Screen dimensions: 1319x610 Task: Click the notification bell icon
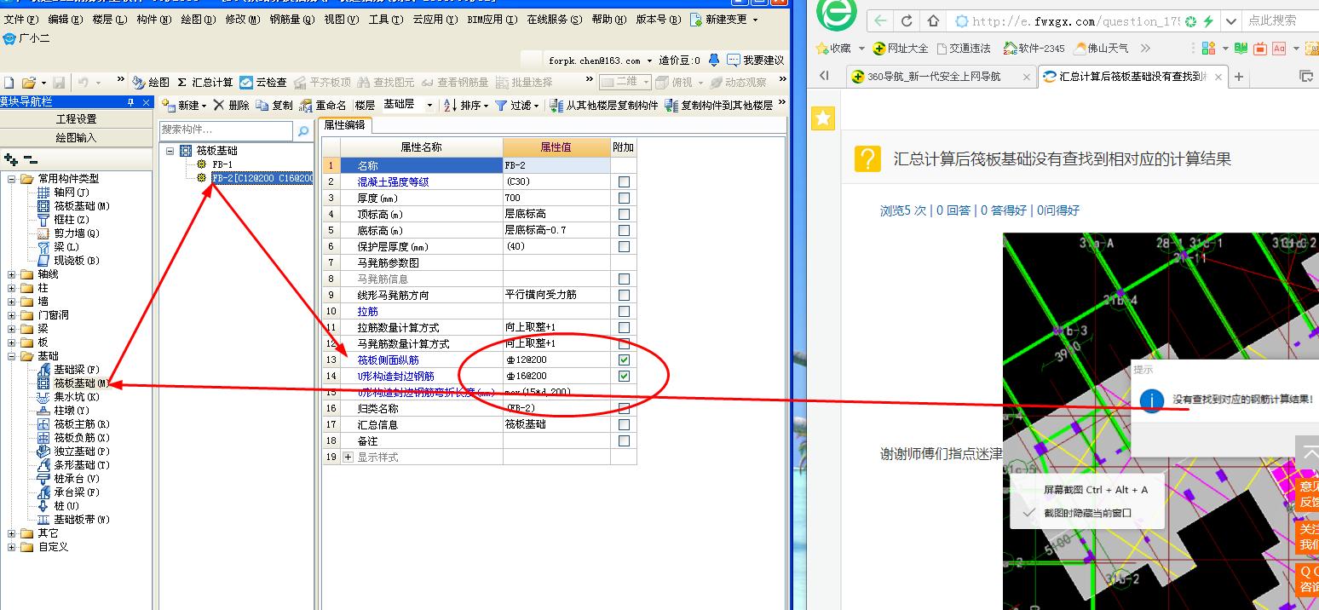coord(714,60)
